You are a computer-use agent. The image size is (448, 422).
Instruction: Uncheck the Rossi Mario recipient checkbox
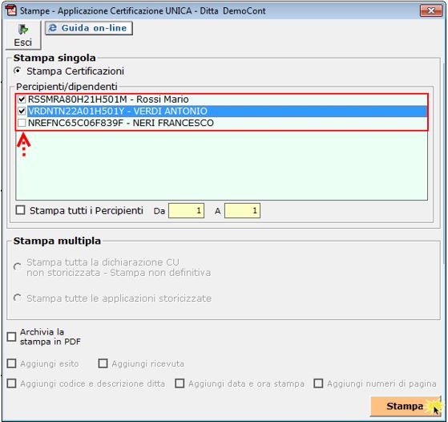(x=22, y=99)
